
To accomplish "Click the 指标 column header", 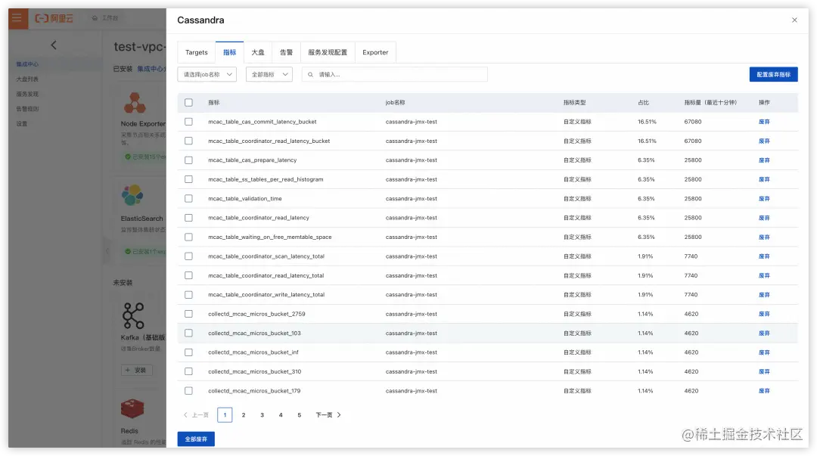I will (213, 103).
